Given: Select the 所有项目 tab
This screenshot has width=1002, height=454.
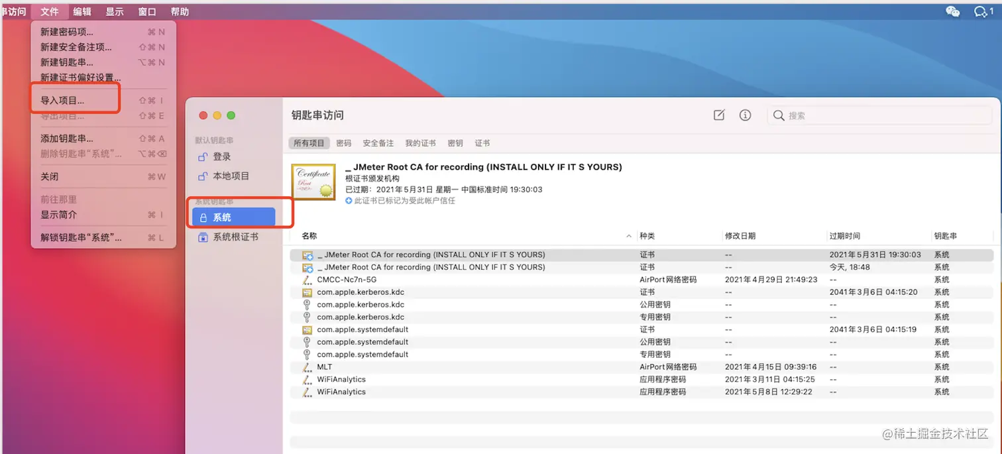Looking at the screenshot, I should (309, 143).
